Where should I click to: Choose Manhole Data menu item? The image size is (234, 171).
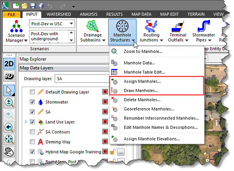coord(157,63)
